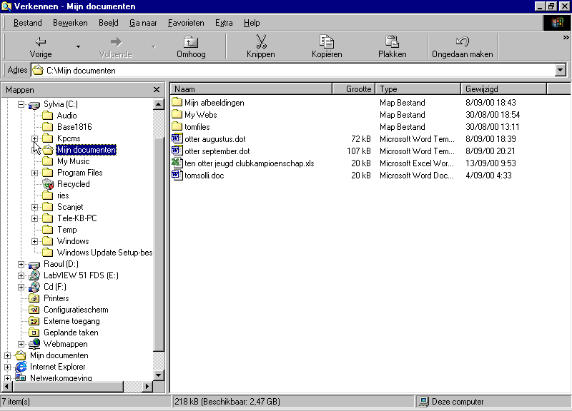Select the Windows folder in the tree
572x411 pixels.
[x=73, y=241]
